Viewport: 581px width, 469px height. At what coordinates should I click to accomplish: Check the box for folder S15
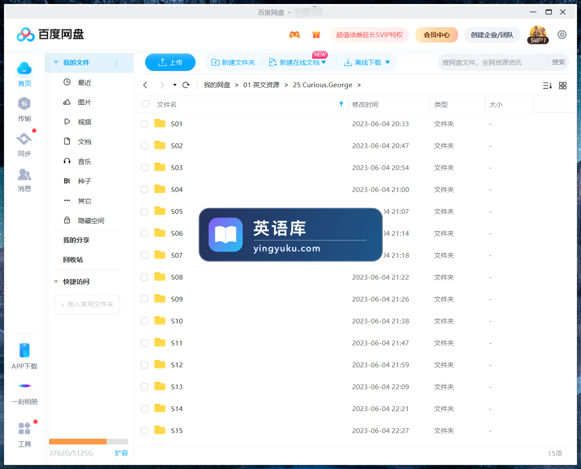(144, 431)
